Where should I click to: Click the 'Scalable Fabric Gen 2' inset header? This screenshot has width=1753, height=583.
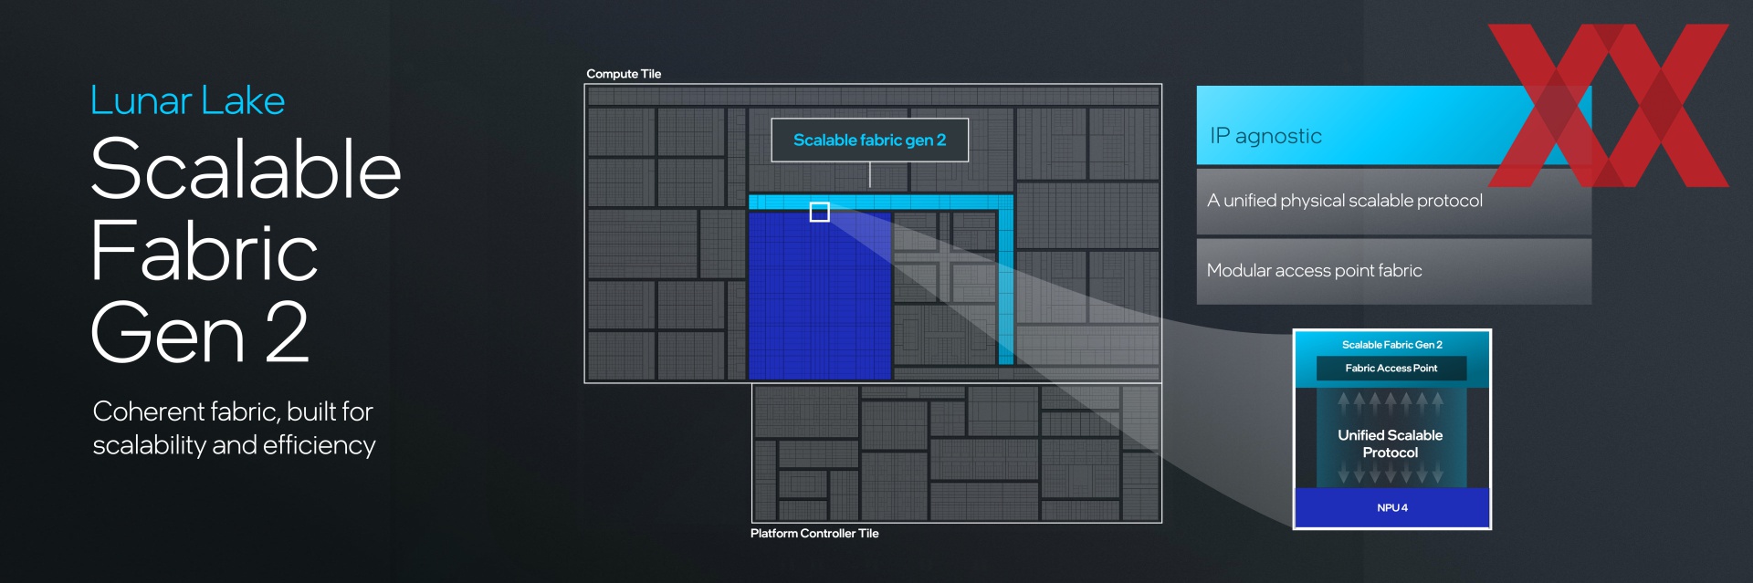(1391, 345)
